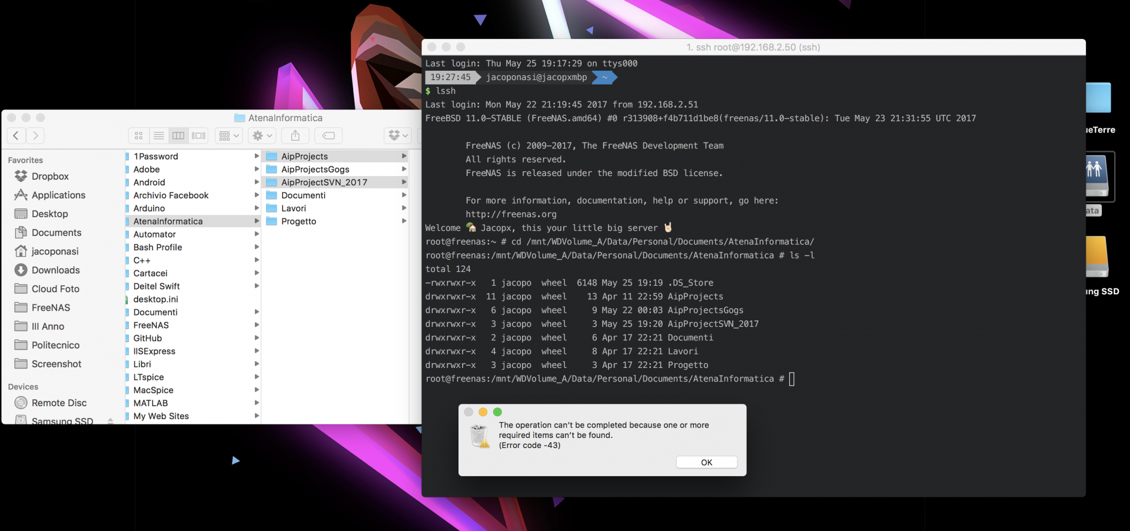Select FreeNAS in the Finder sidebar
Screen dimensions: 1130x531
click(42, 308)
